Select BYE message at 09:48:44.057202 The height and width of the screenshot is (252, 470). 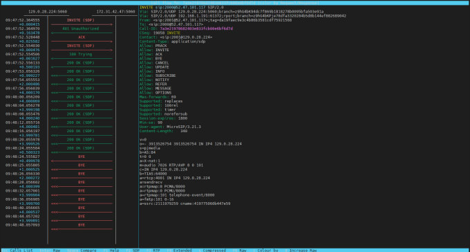[x=82, y=217]
